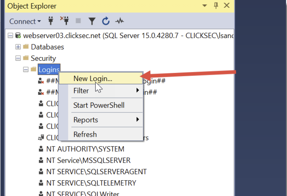Collapse the Security folder
Viewport: 287px width, 196px height.
coord(18,58)
